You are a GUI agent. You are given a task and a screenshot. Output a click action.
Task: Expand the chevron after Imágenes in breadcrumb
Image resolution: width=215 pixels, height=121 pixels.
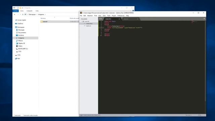point(45,14)
